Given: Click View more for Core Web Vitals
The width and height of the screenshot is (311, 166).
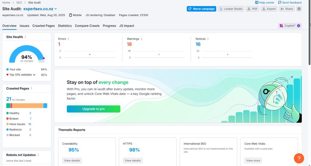Looking at the screenshot, I should pos(253,161).
